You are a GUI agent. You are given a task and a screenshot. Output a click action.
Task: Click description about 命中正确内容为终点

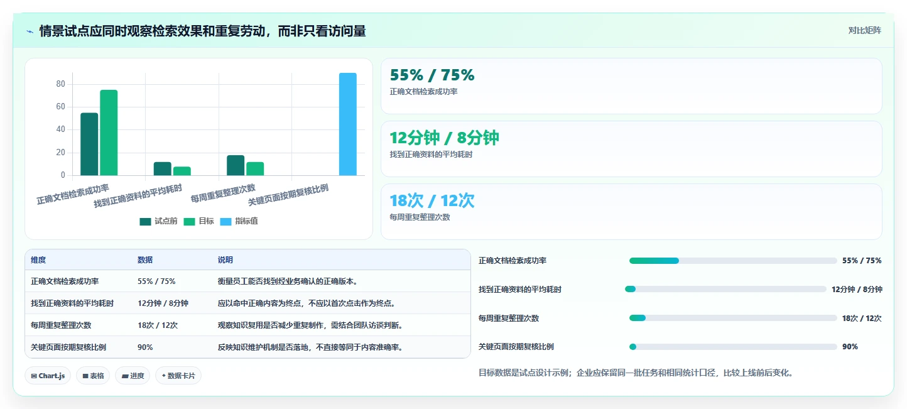307,303
